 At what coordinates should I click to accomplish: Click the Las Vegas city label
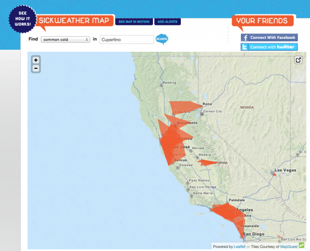[285, 170]
